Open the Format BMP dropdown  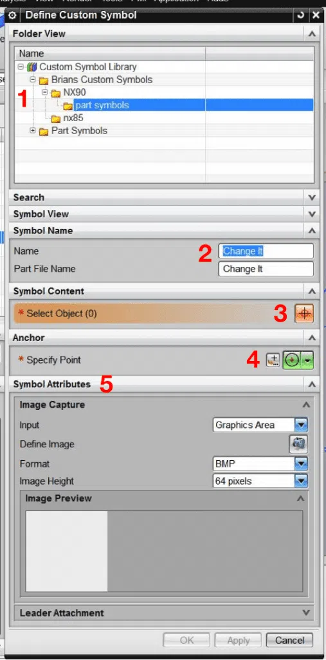pyautogui.click(x=301, y=464)
